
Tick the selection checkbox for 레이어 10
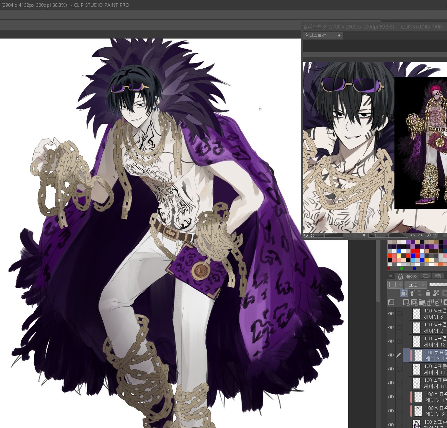click(399, 383)
